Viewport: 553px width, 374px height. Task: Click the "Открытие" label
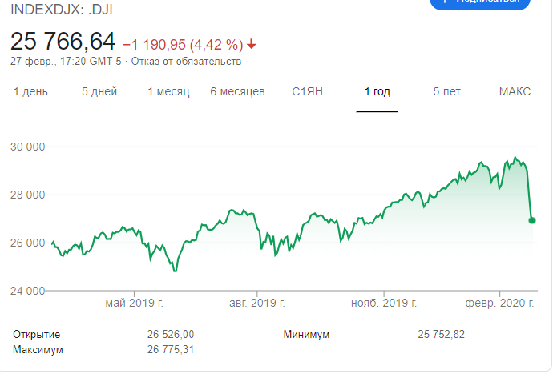click(x=37, y=334)
